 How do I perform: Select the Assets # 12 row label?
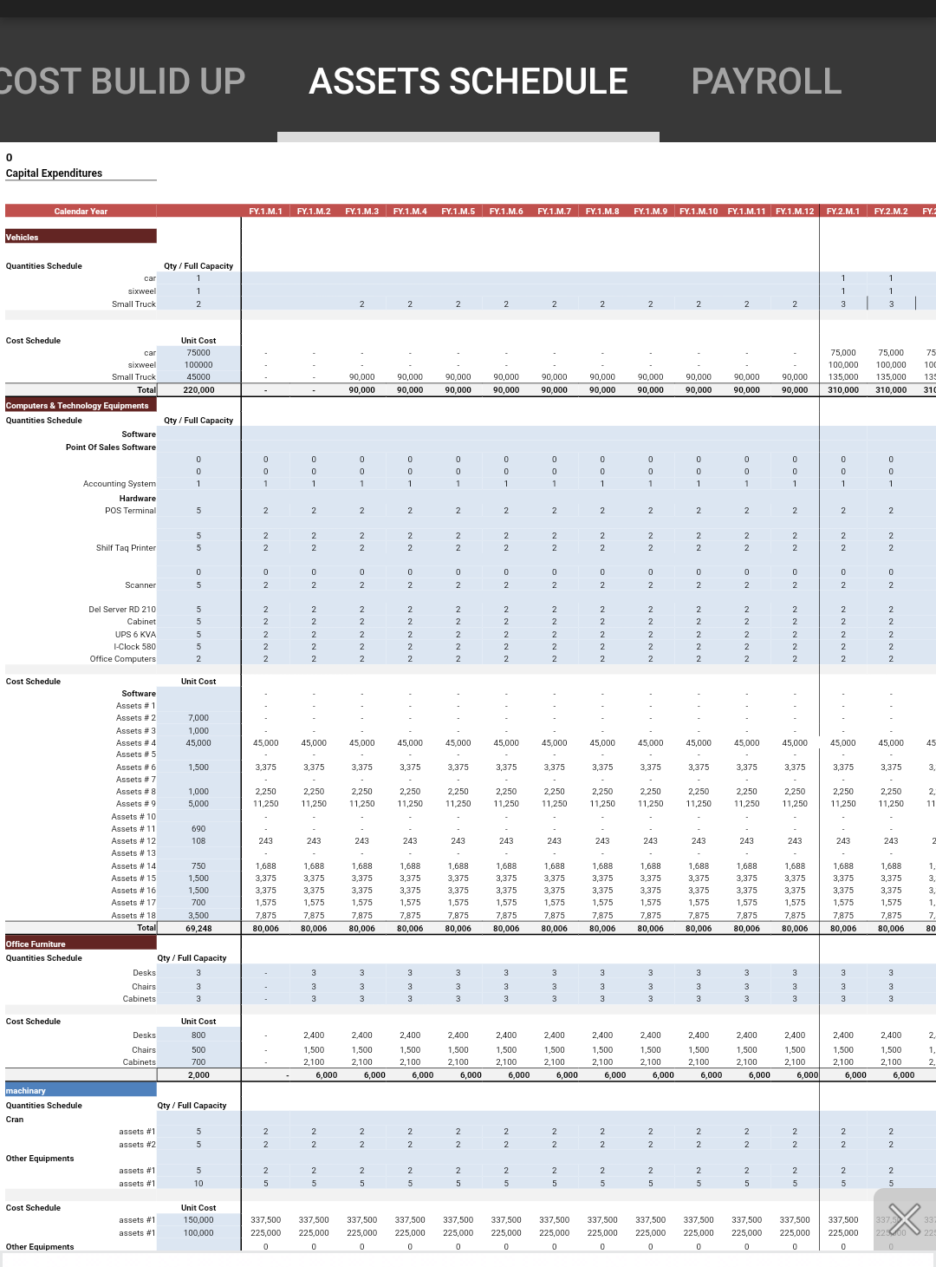(x=133, y=841)
